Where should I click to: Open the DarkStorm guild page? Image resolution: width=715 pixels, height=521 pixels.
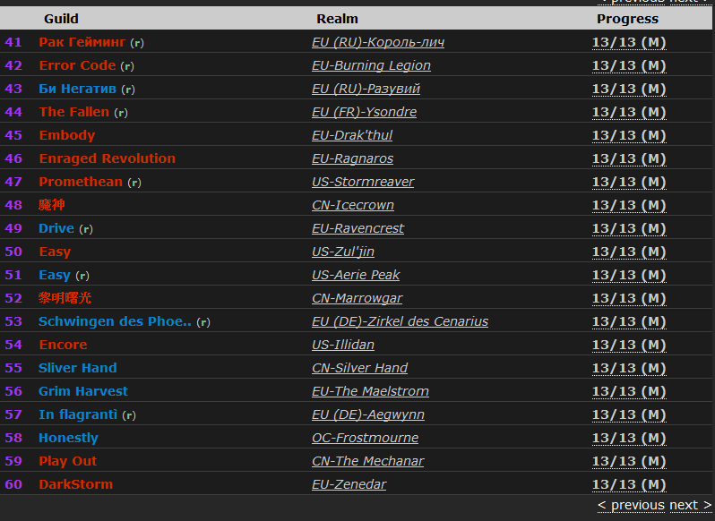pyautogui.click(x=75, y=484)
